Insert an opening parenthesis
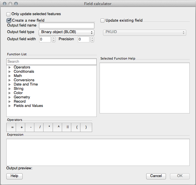The height and width of the screenshot is (185, 196). (x=77, y=127)
